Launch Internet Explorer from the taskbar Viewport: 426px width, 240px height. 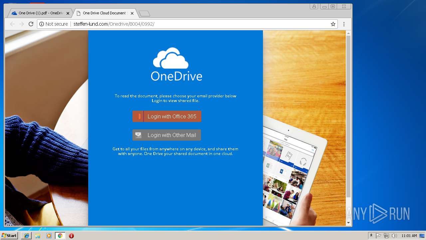pyautogui.click(x=27, y=236)
